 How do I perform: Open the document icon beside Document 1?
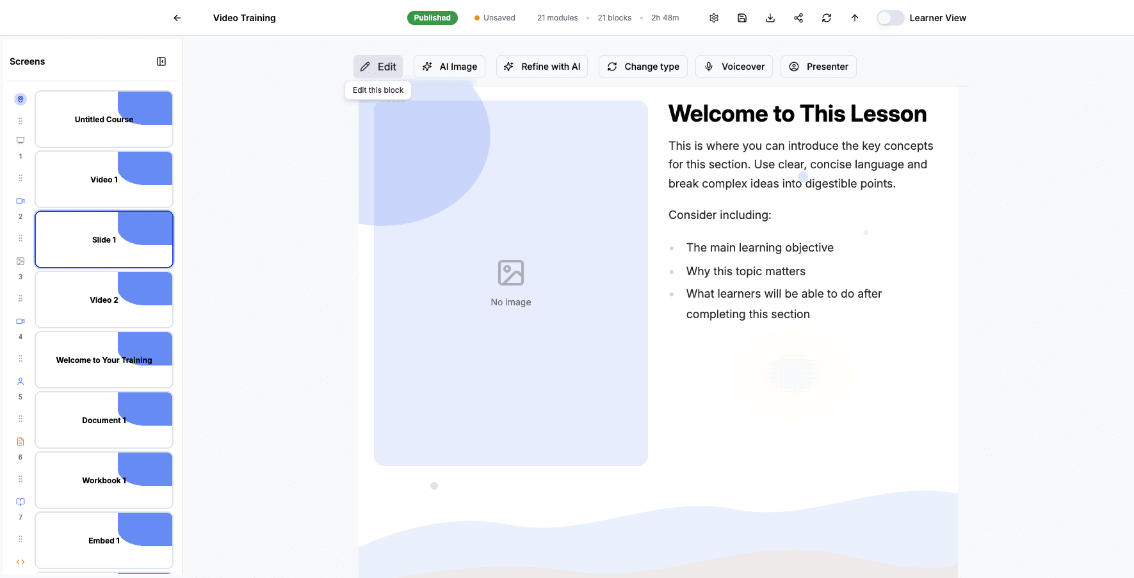[x=20, y=441]
